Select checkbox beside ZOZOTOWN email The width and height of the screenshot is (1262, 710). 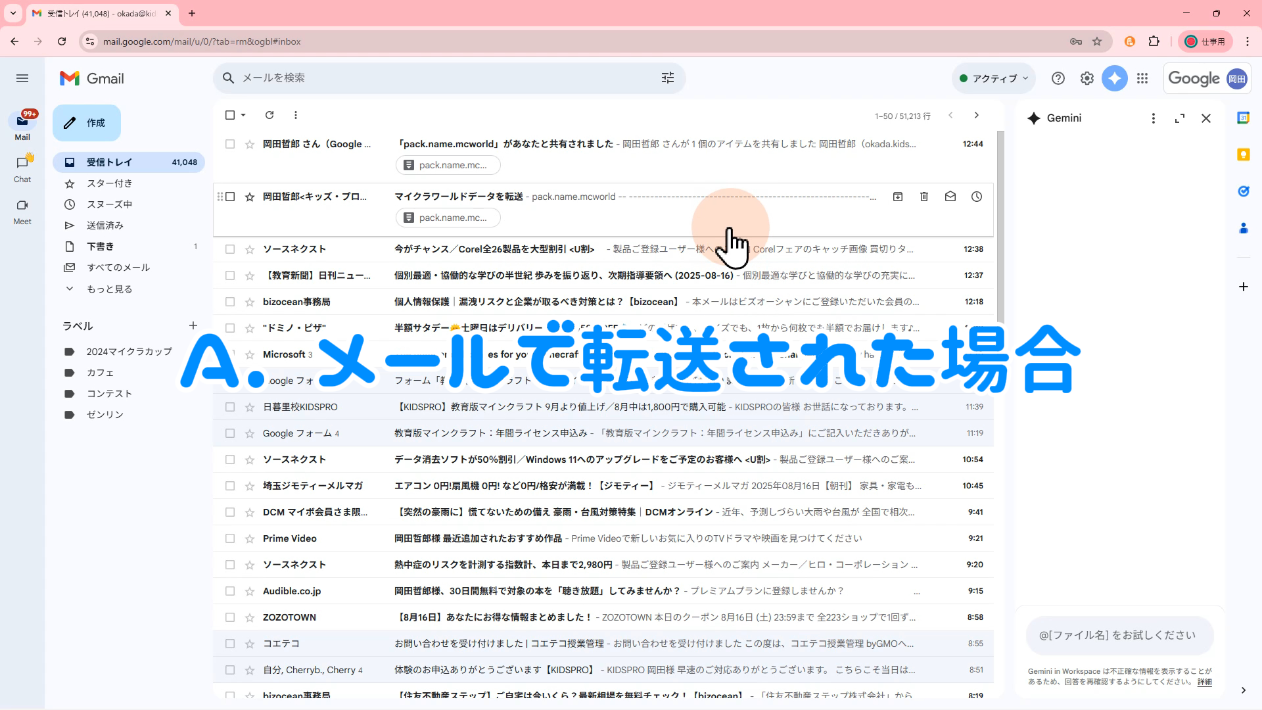[x=230, y=617]
